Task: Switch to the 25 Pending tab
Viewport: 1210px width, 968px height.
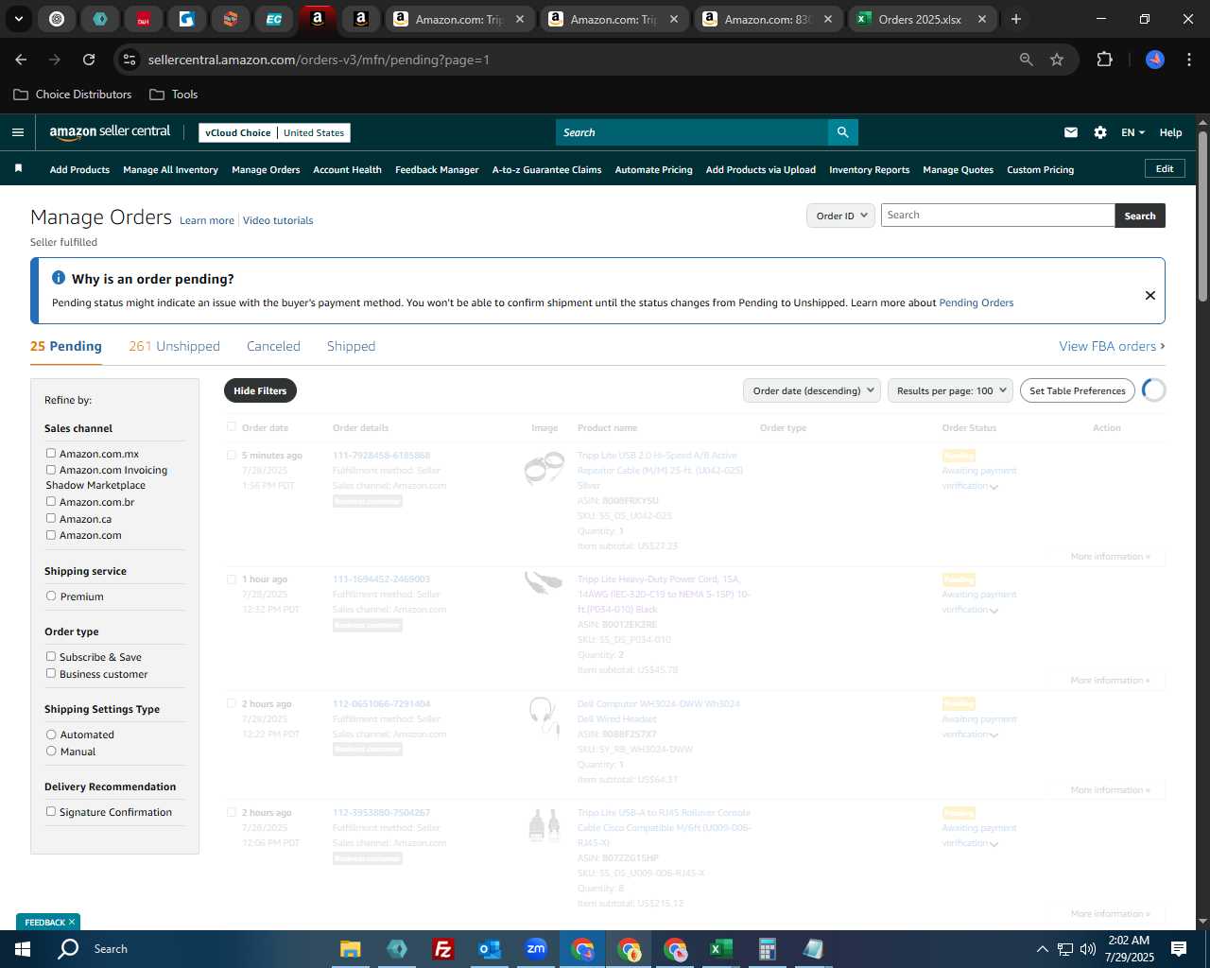Action: coord(66,346)
